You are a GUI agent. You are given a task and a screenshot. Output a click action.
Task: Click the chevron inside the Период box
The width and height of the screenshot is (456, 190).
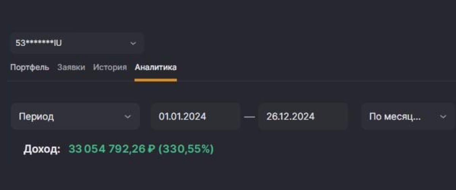(x=128, y=116)
